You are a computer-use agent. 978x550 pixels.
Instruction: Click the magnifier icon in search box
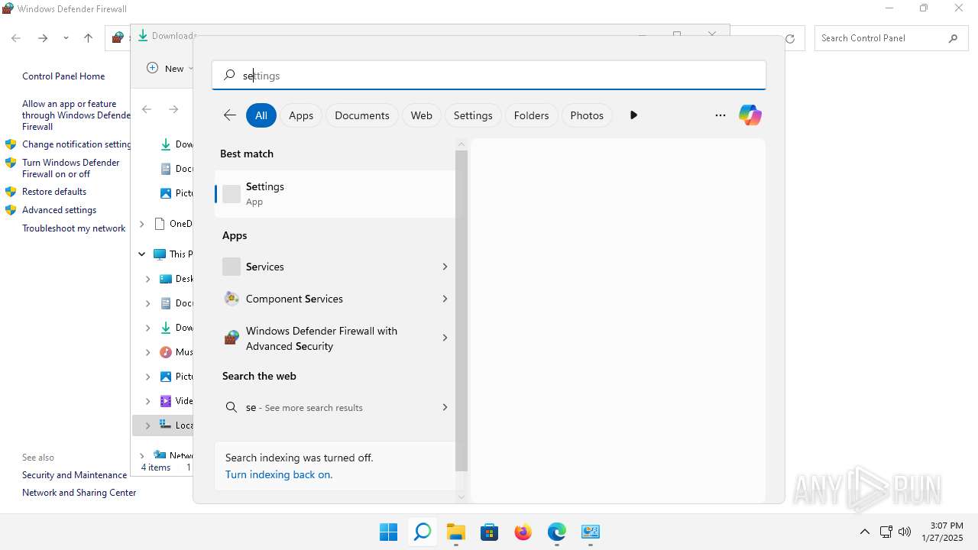coord(229,76)
